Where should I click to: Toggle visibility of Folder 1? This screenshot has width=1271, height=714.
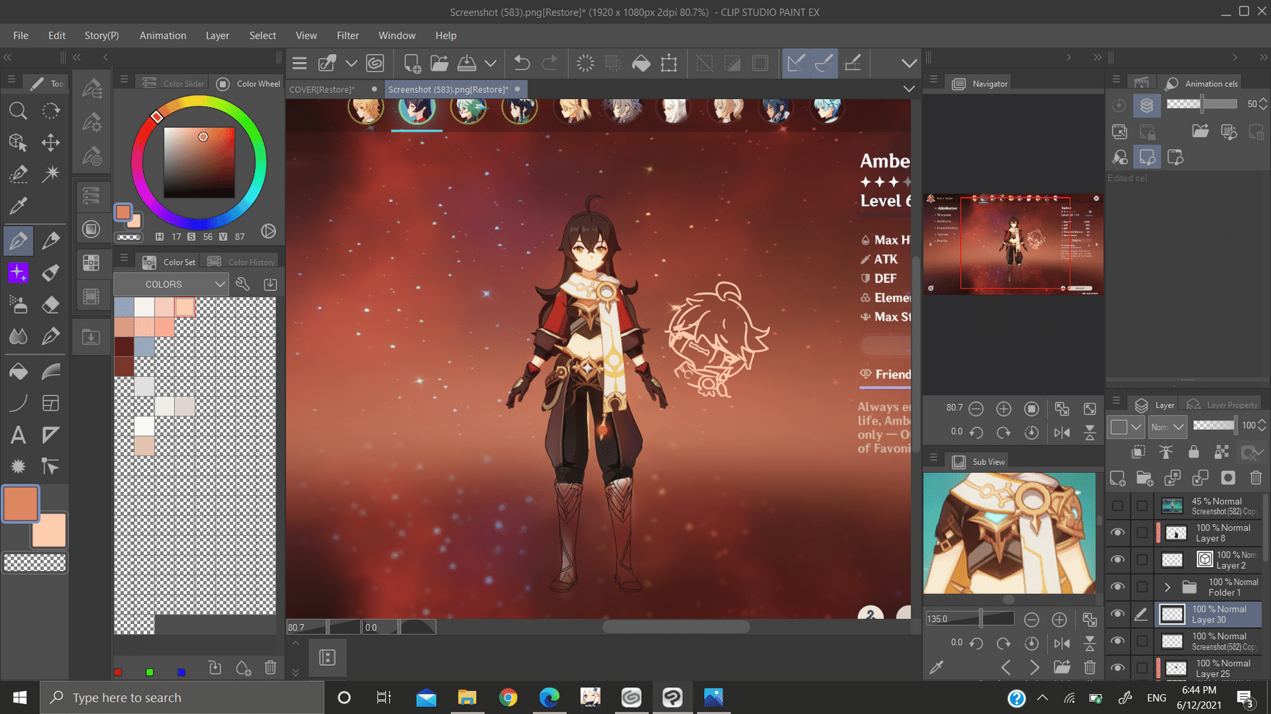(1117, 587)
